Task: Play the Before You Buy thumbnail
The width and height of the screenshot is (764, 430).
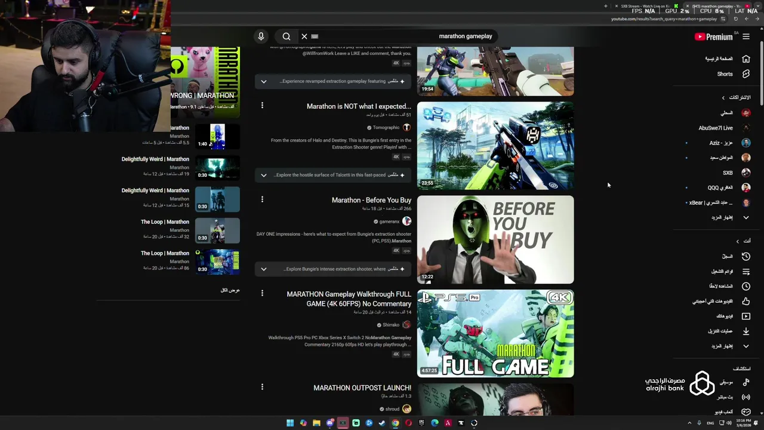Action: (495, 239)
